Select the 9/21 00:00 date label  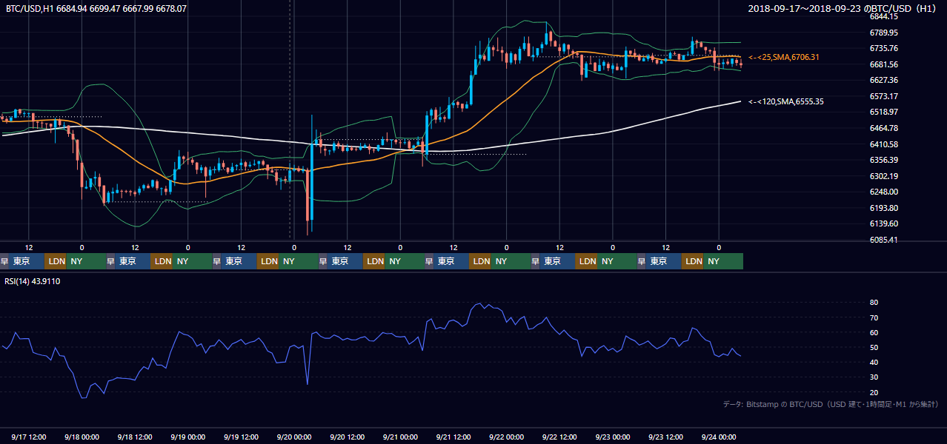click(400, 437)
